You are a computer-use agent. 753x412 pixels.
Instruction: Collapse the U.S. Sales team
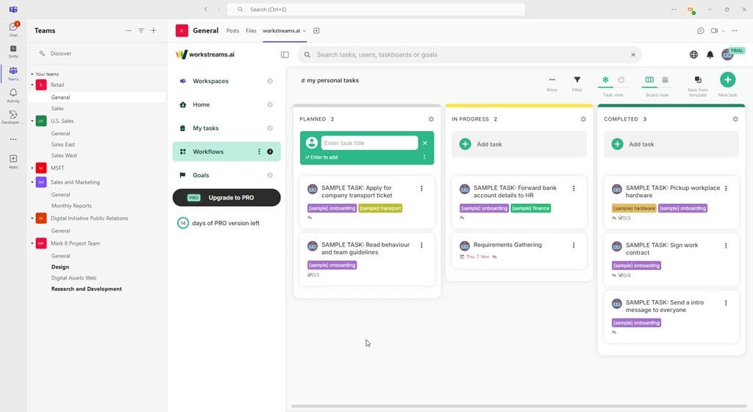[x=32, y=121]
